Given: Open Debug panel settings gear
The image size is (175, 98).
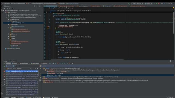Looking at the screenshot, I should coord(170,61).
